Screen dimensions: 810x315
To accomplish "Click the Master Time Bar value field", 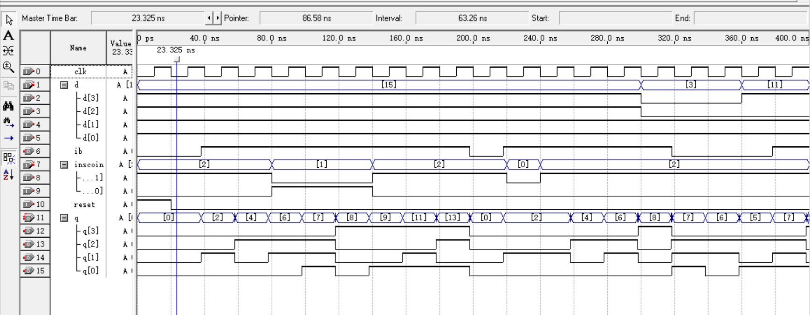I will coord(148,18).
